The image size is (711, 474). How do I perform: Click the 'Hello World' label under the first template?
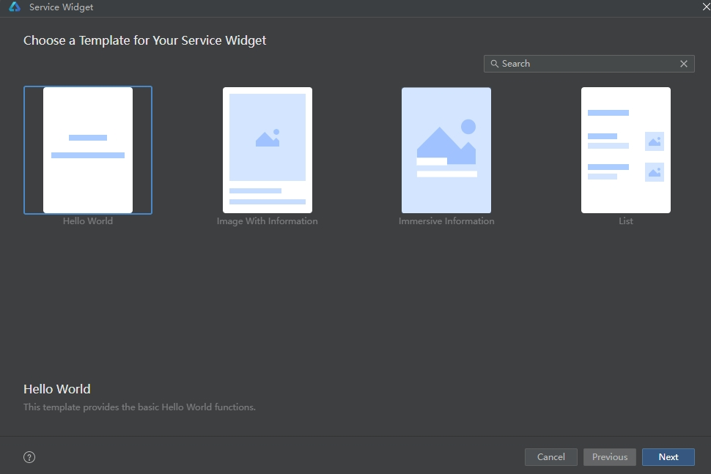(x=88, y=221)
